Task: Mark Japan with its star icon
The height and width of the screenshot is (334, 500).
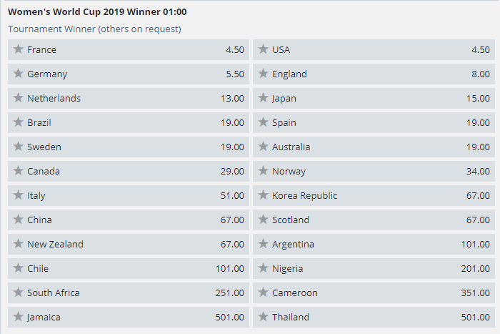Action: point(263,98)
